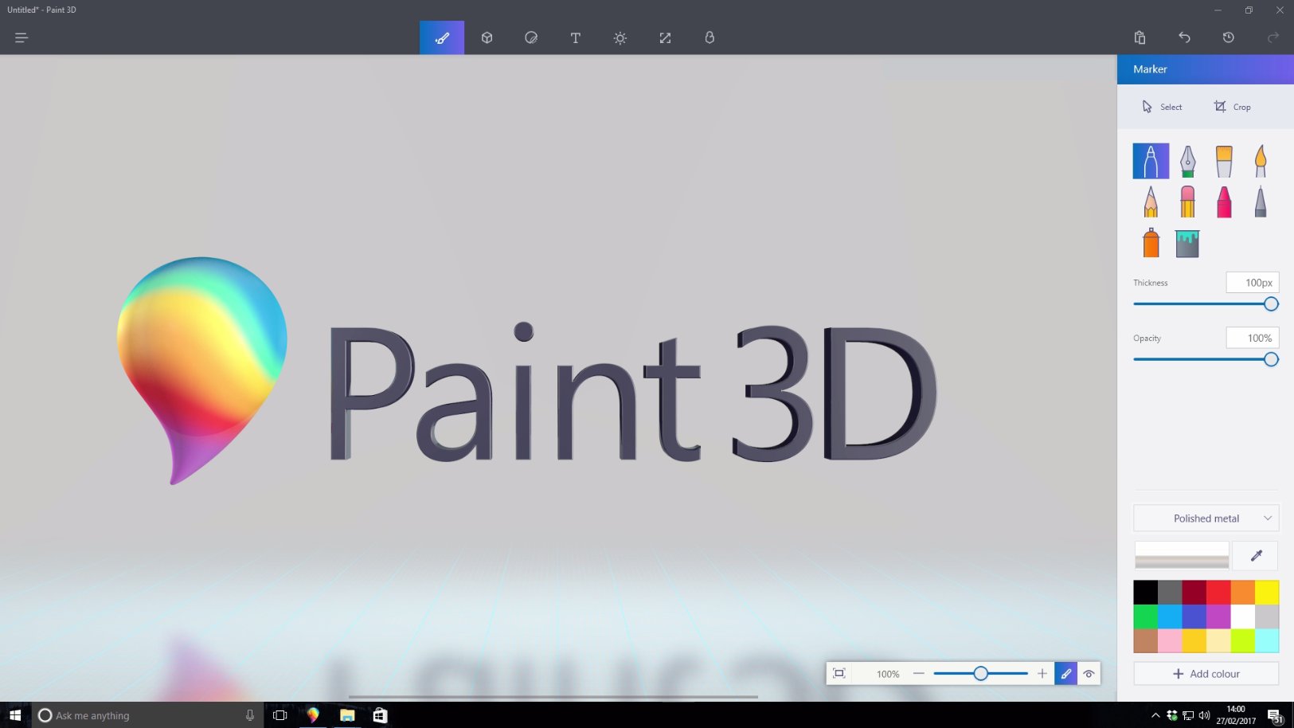1294x728 pixels.
Task: Open the 3D objects tab
Action: tap(487, 37)
